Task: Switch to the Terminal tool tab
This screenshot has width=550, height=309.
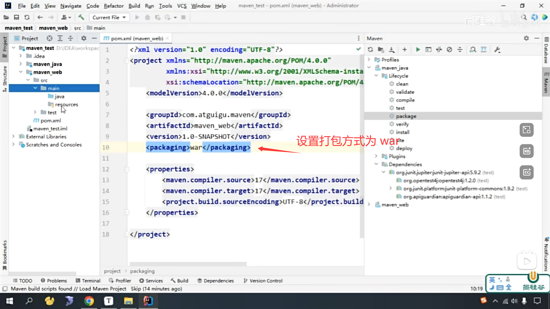Action: [88, 281]
